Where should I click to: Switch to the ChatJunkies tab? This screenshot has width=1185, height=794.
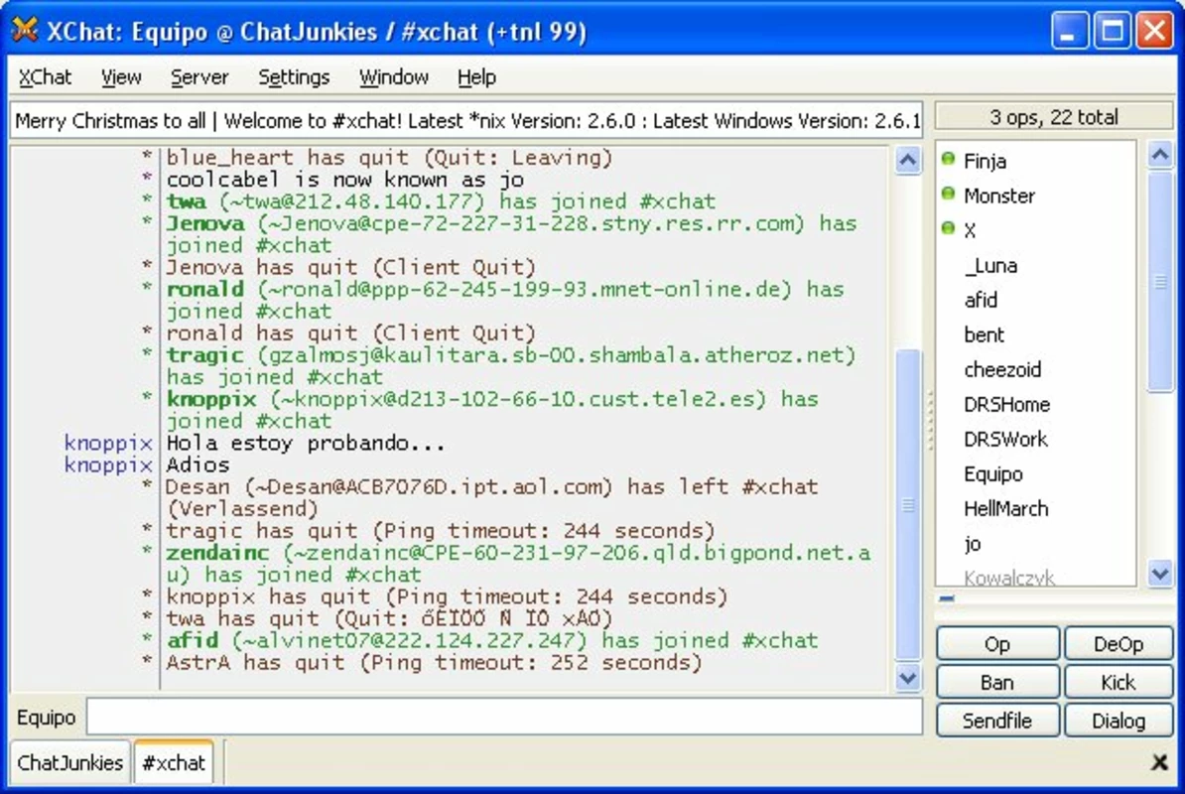pos(70,762)
